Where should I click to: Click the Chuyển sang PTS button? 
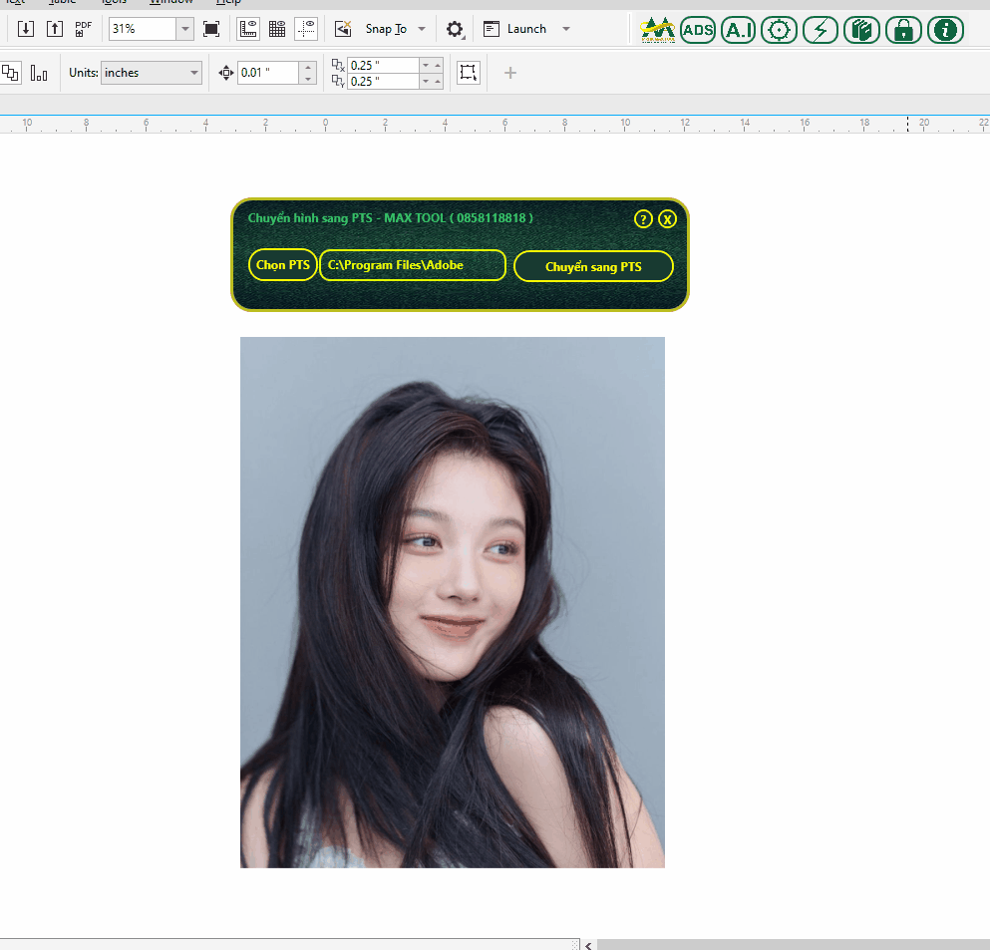pyautogui.click(x=593, y=267)
